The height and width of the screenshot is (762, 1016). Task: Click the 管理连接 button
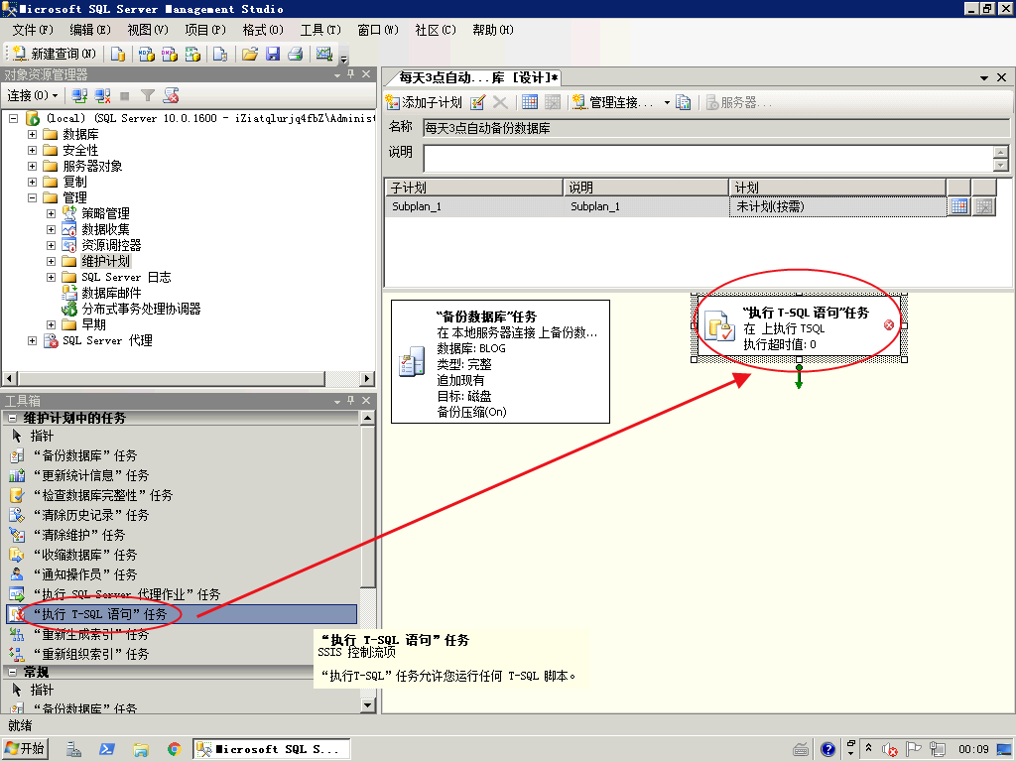pyautogui.click(x=615, y=102)
